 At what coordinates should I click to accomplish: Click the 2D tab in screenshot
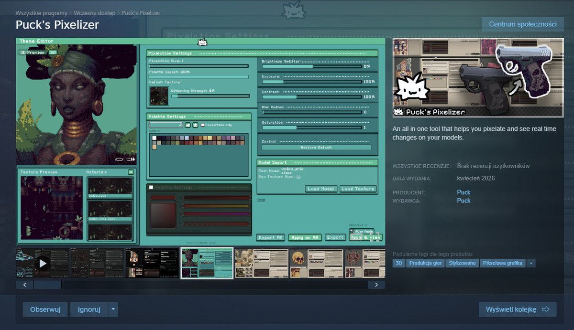53,53
